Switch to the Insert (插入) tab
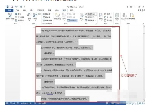Screen dimensions: 155x108 click(25, 10)
